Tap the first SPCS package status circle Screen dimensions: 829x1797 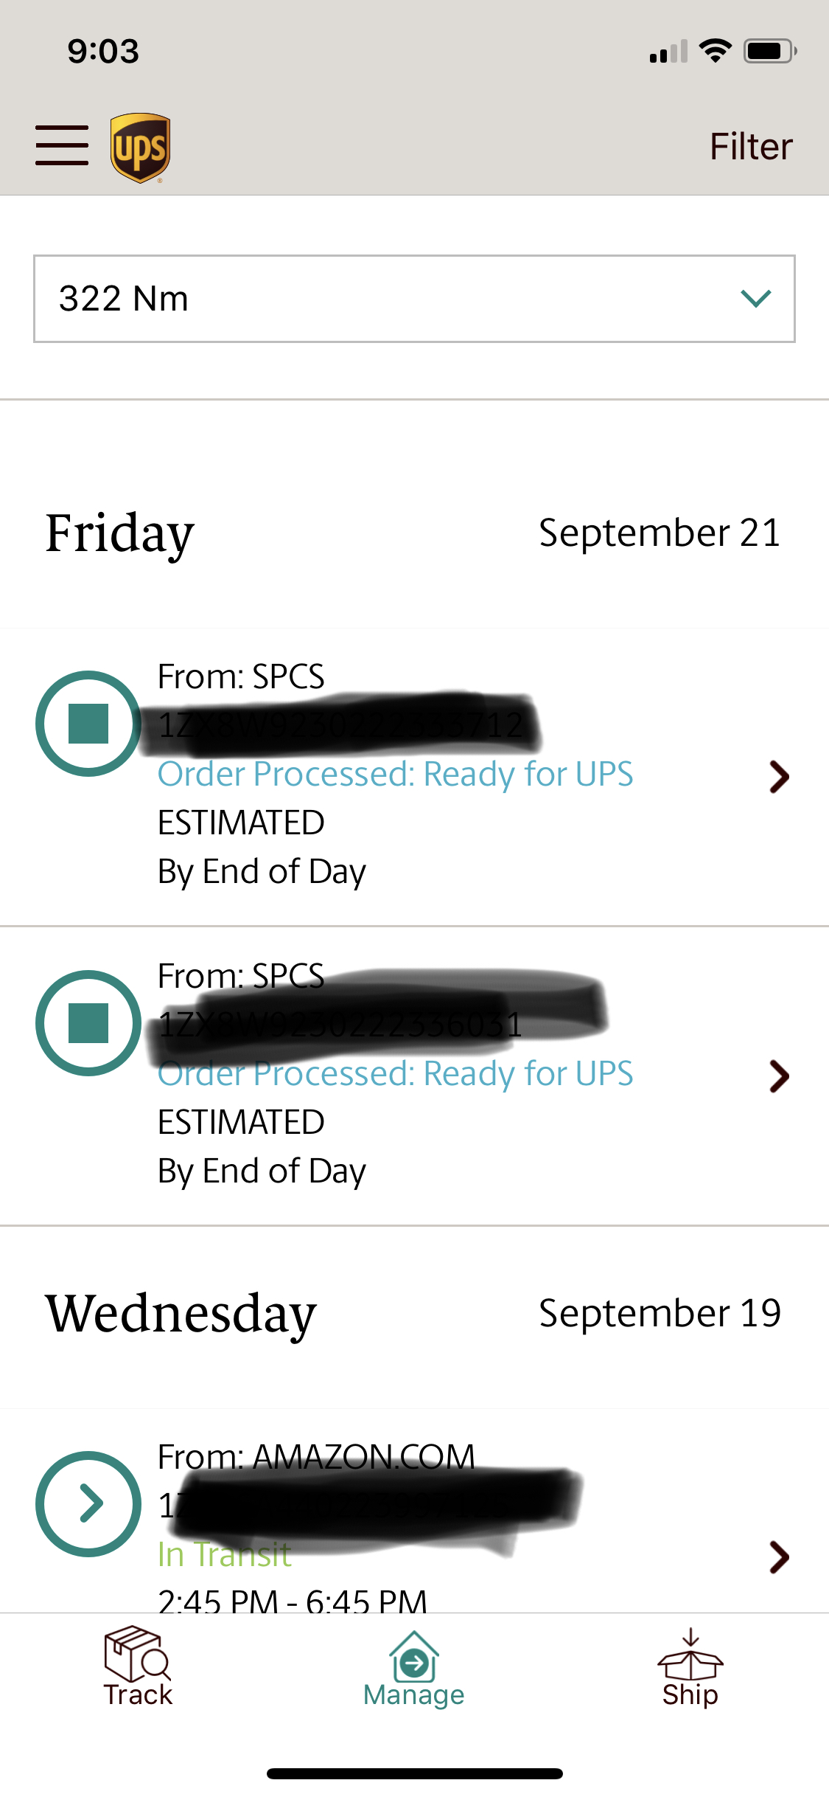pyautogui.click(x=88, y=724)
